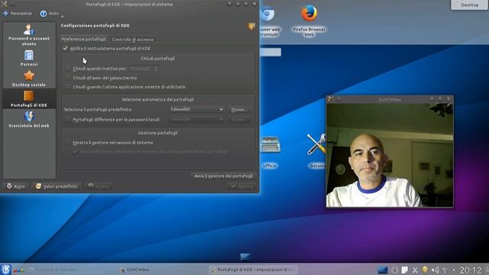489x275 pixels.
Task: Click Avvia il gestore dei portafogli
Action: (x=223, y=176)
